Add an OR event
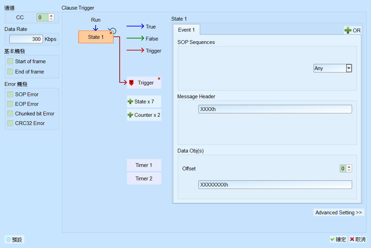The height and width of the screenshot is (248, 371). (x=352, y=30)
